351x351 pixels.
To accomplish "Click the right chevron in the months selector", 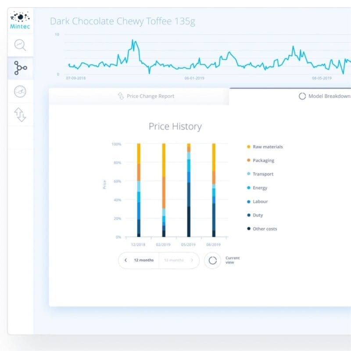I will [192, 260].
